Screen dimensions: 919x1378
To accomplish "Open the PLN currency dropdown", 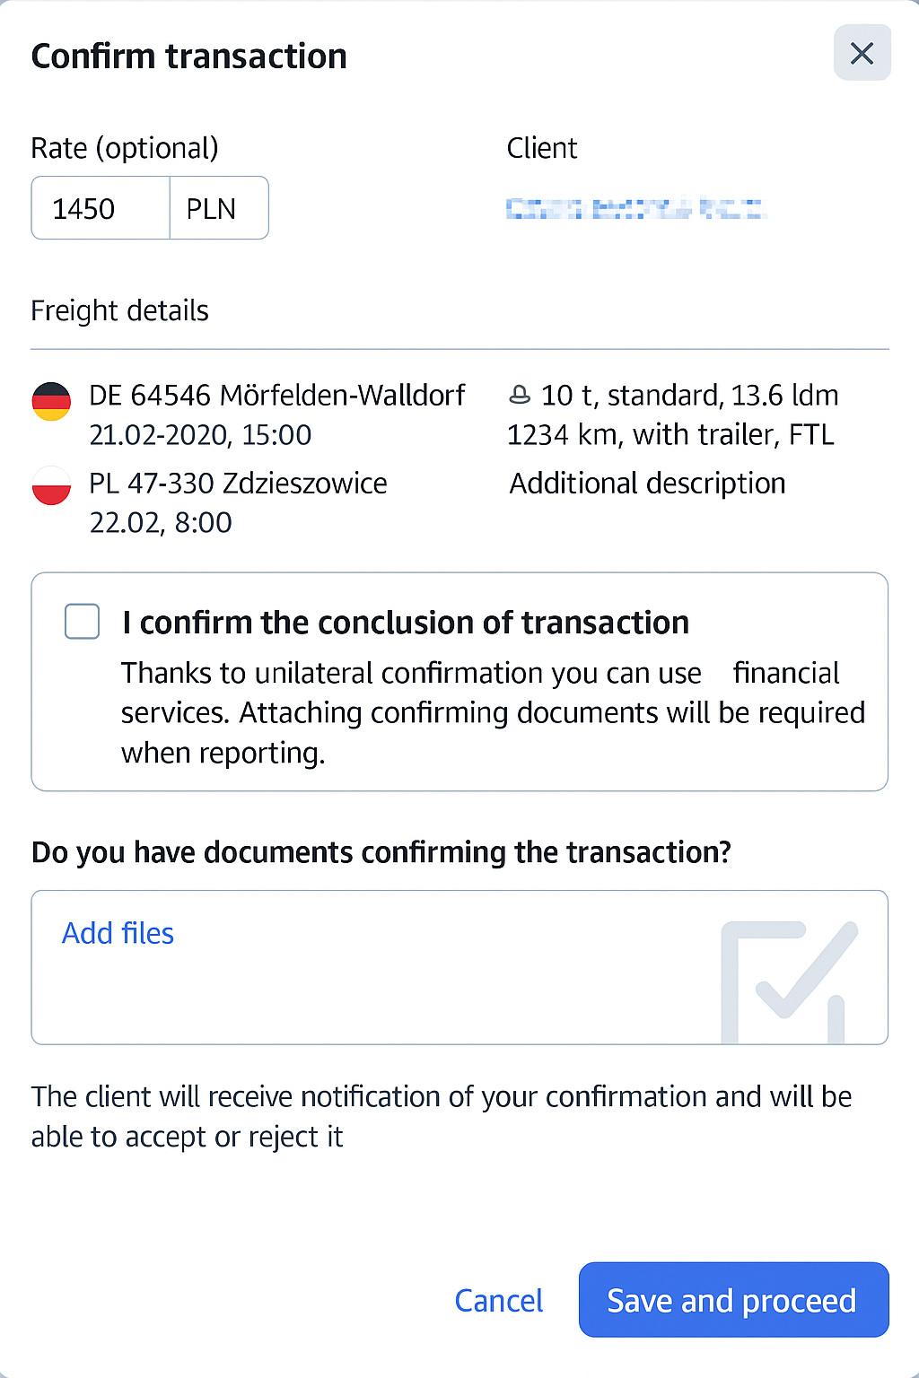I will click(x=218, y=209).
